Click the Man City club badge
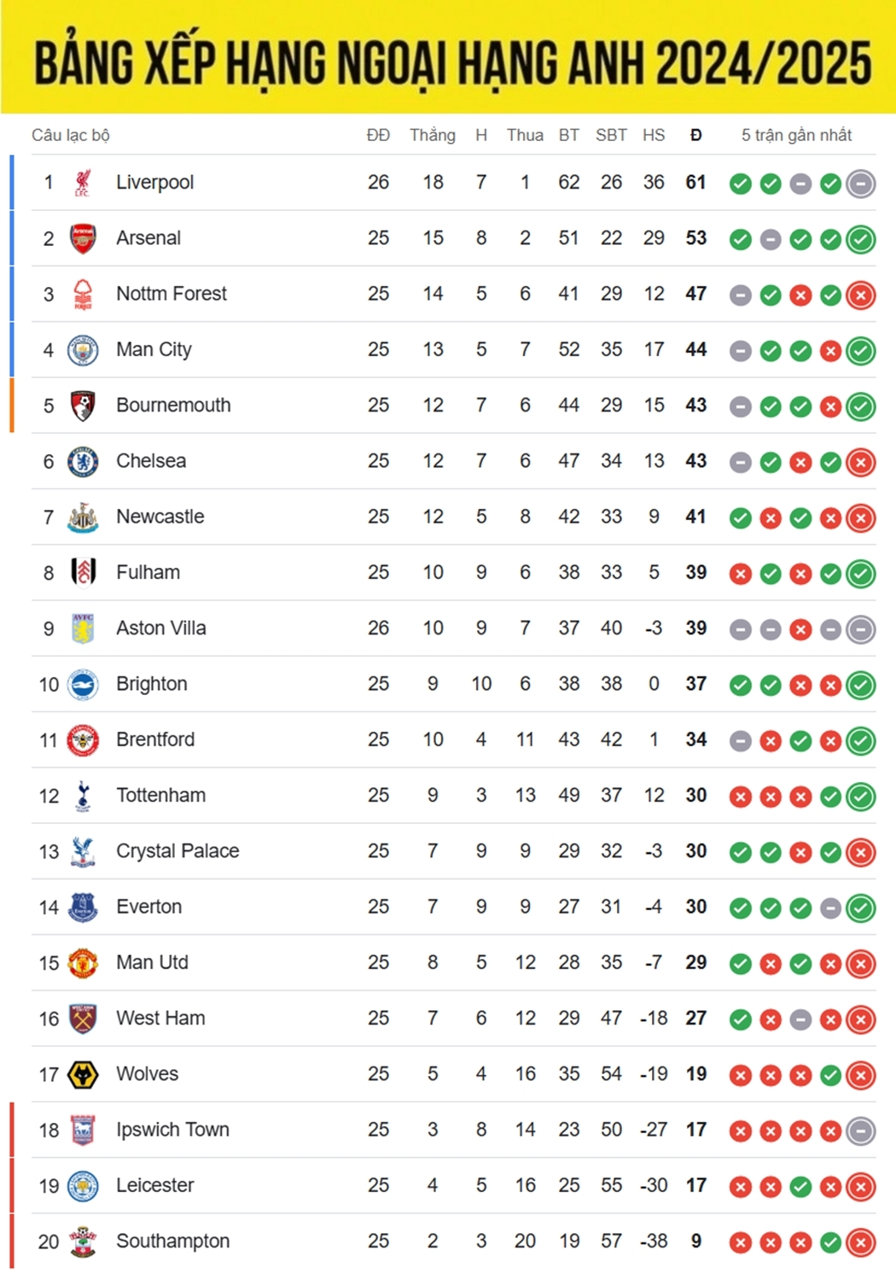The height and width of the screenshot is (1274, 896). coord(83,350)
